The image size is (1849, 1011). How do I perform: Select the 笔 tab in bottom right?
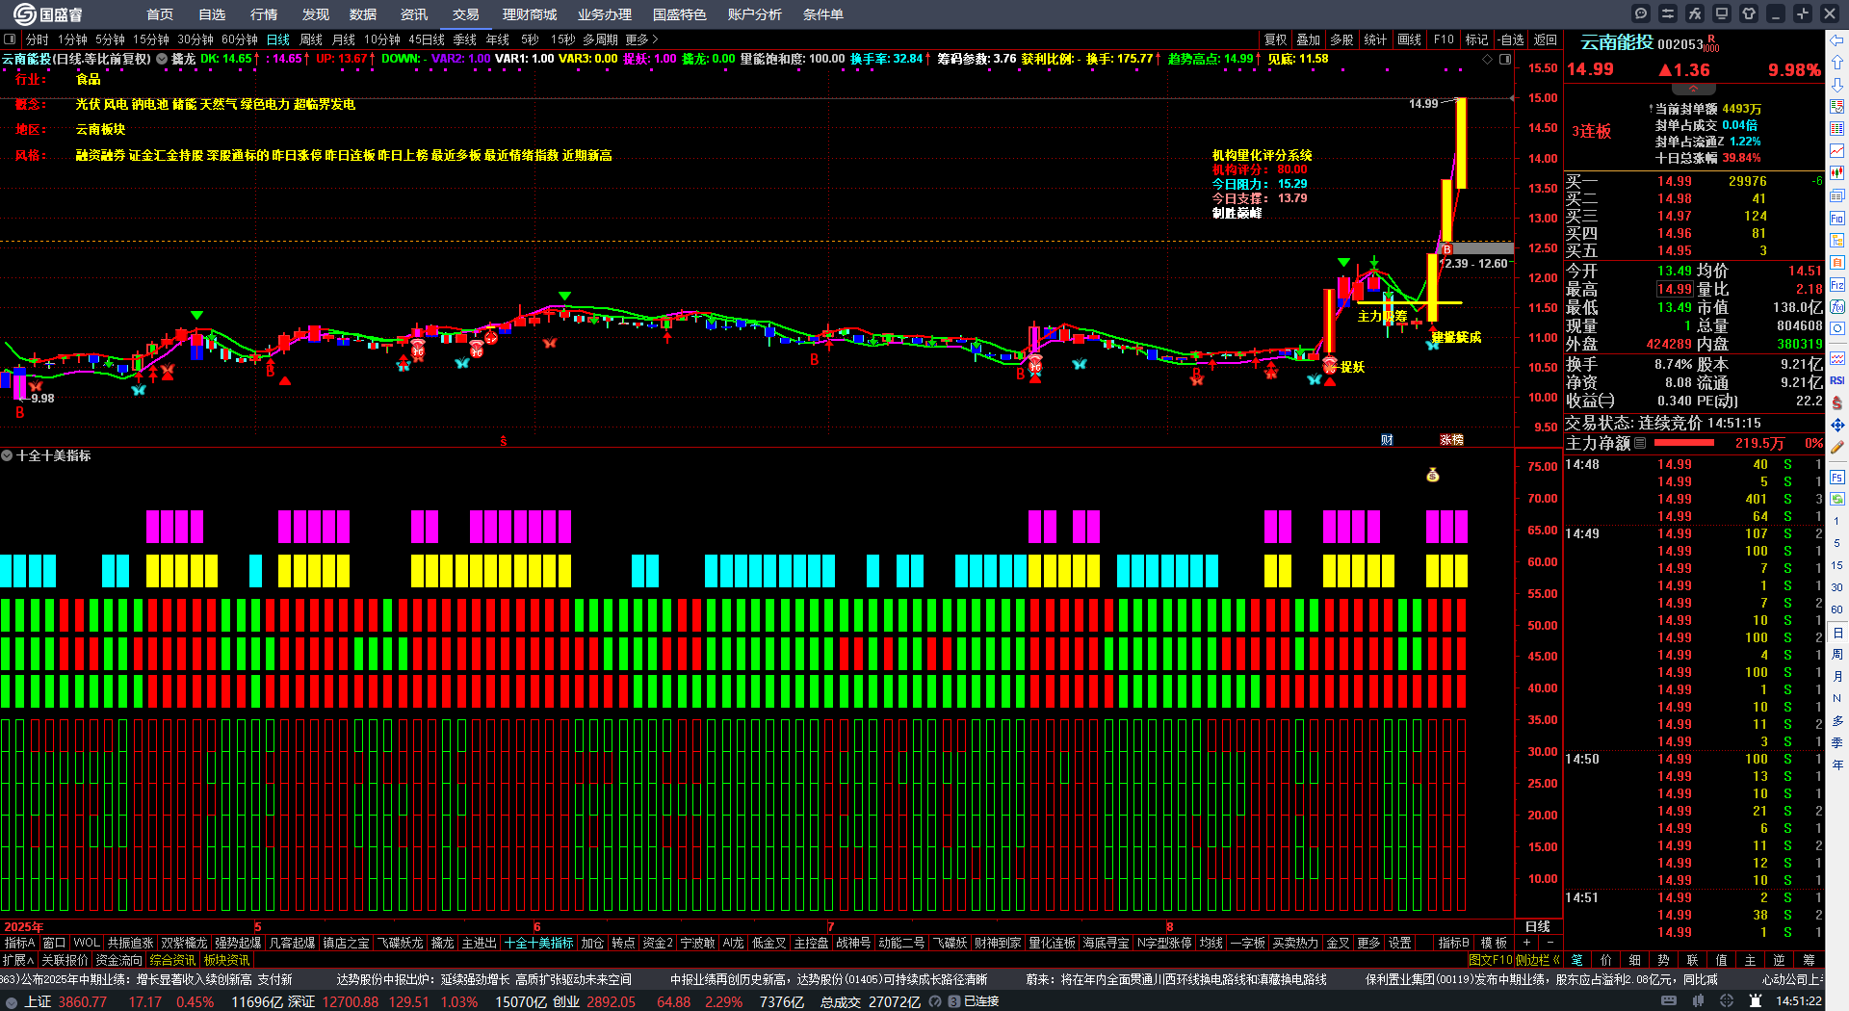click(x=1576, y=960)
